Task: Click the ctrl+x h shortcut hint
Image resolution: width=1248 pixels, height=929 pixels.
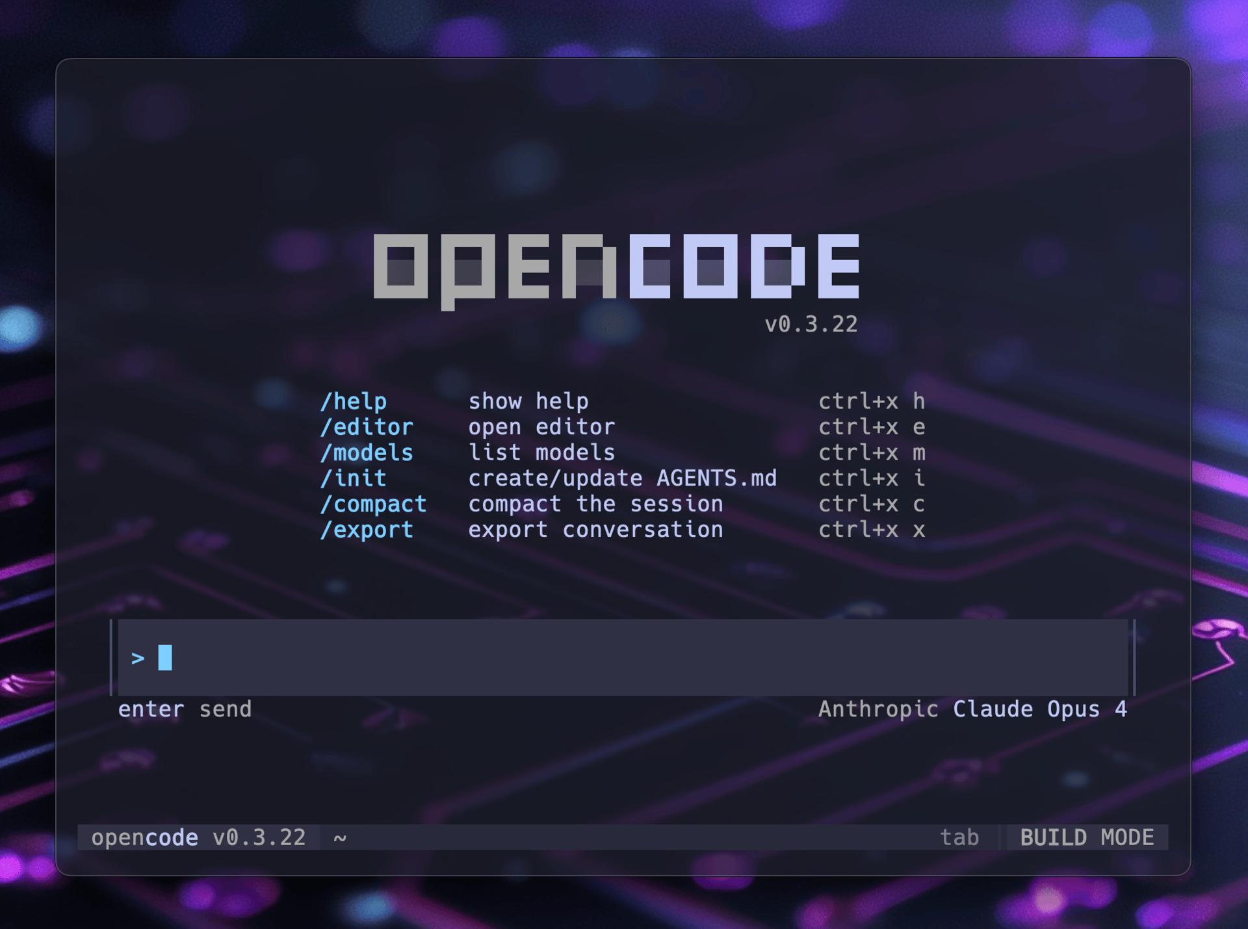Action: point(872,401)
